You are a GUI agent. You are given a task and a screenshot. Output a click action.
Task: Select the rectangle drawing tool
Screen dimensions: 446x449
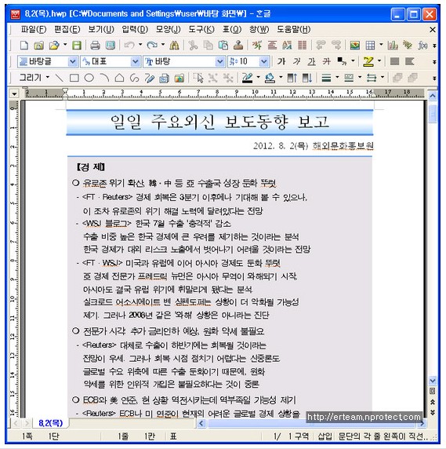coord(74,78)
